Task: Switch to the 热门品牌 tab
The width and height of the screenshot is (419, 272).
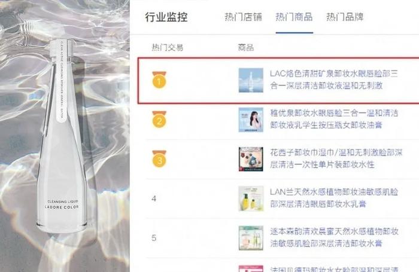Action: (345, 17)
